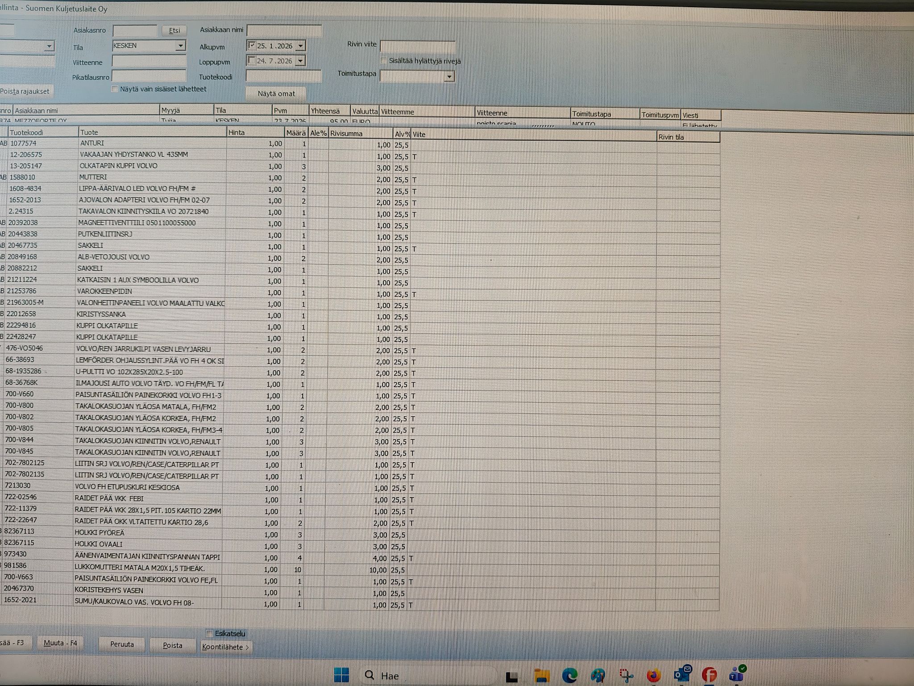This screenshot has height=686, width=914.
Task: Open the Toimitustapa dropdown
Action: pyautogui.click(x=449, y=77)
